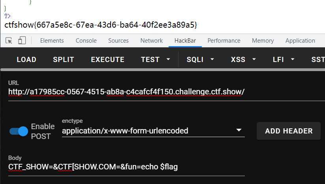Image resolution: width=325 pixels, height=184 pixels.
Task: Click the SPLIT button
Action: 64,60
